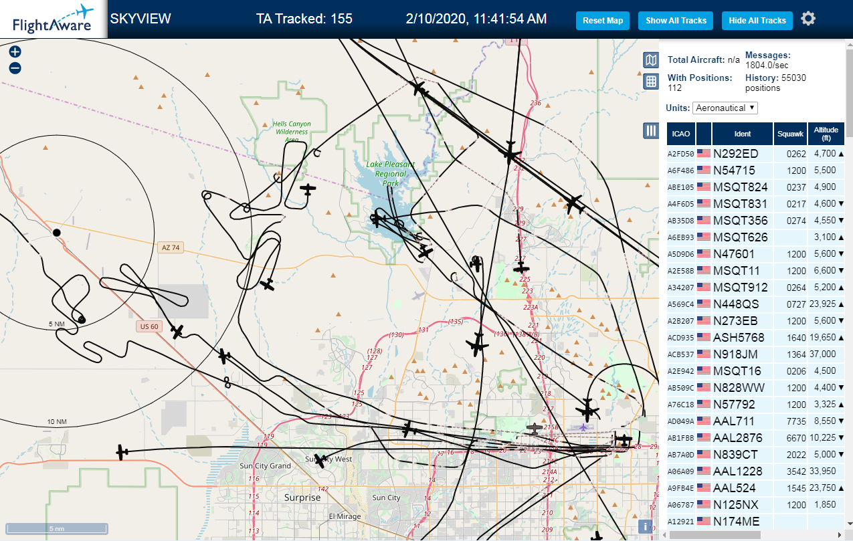Zoom out the map with minus button
Viewport: 853px width, 541px height.
[15, 68]
